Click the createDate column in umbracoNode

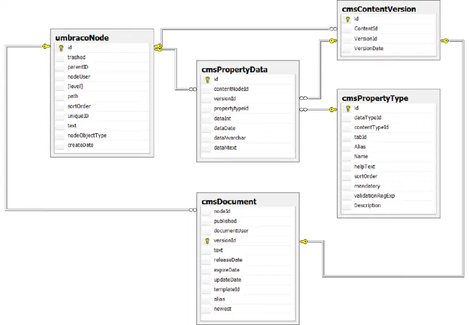pos(102,145)
